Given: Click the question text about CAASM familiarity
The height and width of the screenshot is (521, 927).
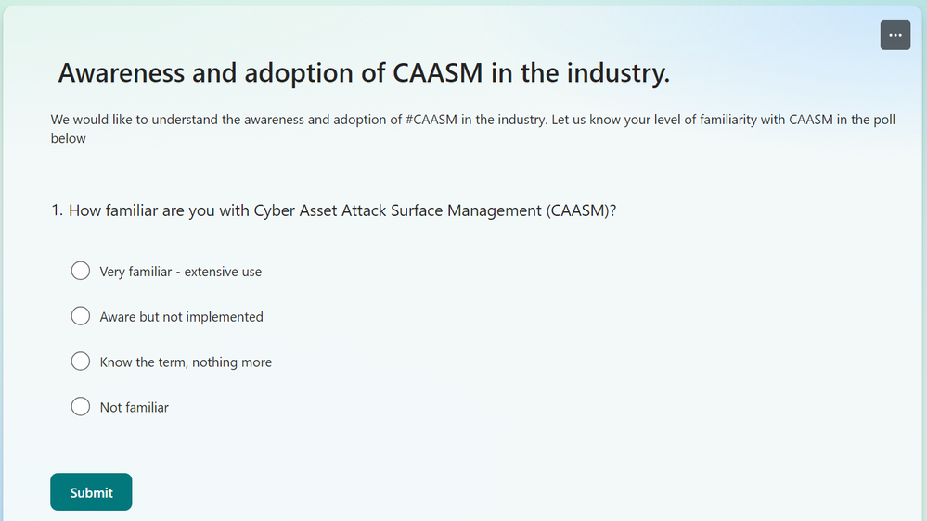Looking at the screenshot, I should click(x=342, y=210).
